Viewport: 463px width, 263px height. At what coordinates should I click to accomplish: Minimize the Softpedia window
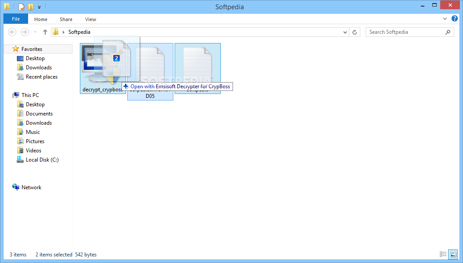click(x=423, y=5)
